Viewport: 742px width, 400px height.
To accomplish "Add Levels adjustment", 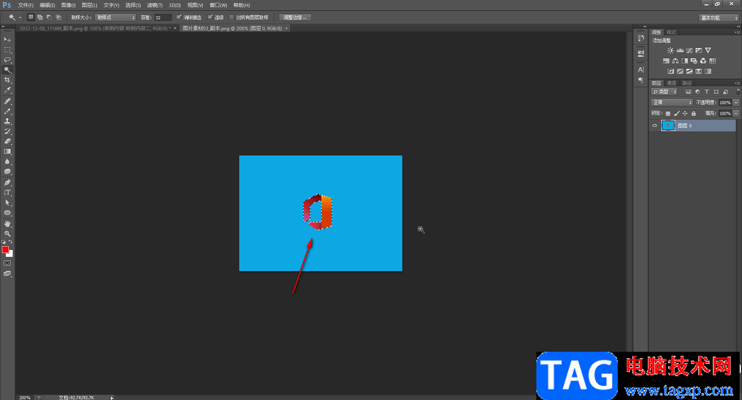I will coord(680,51).
